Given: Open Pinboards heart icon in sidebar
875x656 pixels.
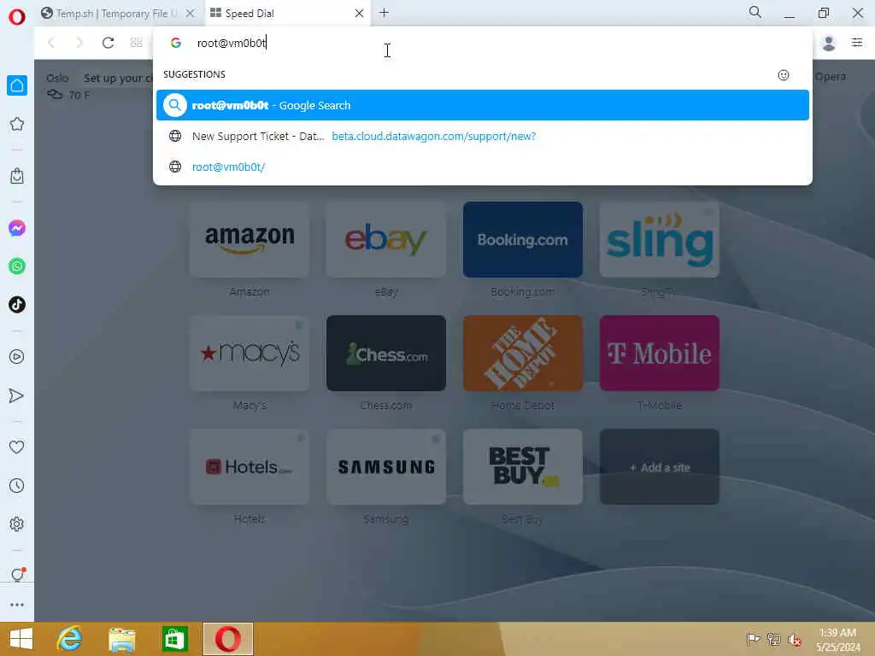Looking at the screenshot, I should 17,447.
